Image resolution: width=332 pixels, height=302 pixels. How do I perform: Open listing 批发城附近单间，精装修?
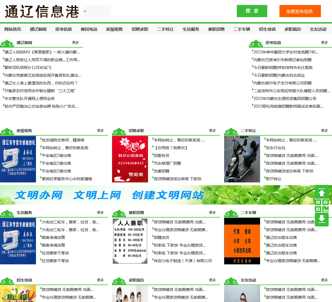click(x=63, y=140)
